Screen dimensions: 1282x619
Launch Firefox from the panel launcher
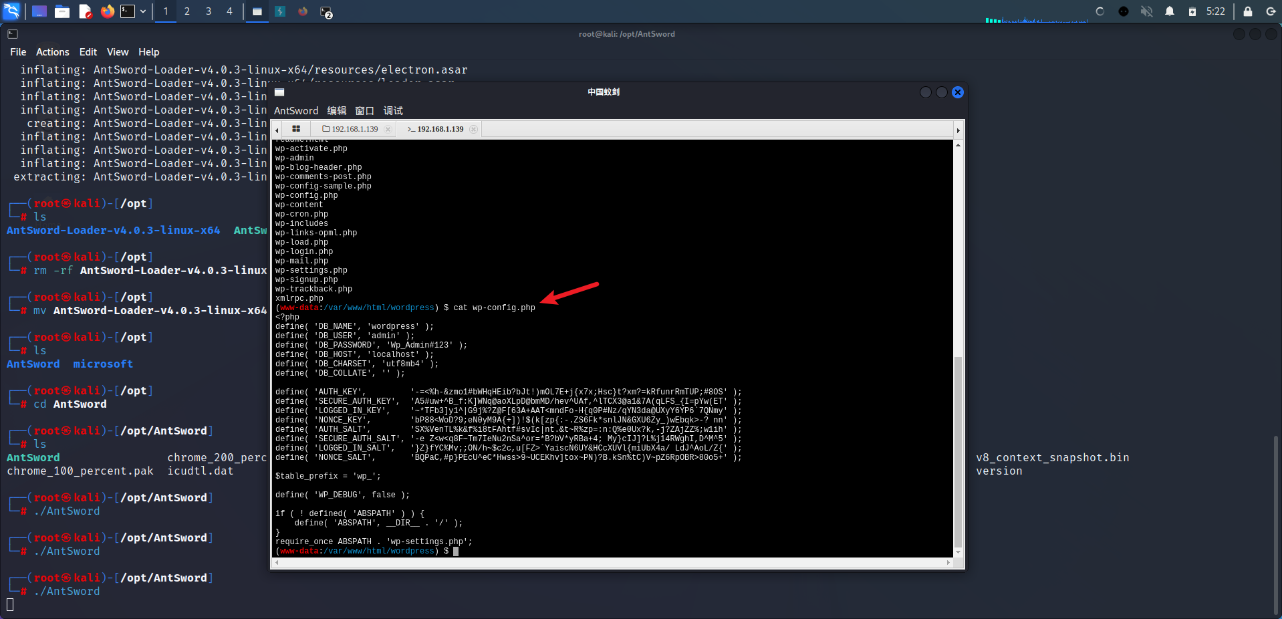[107, 11]
